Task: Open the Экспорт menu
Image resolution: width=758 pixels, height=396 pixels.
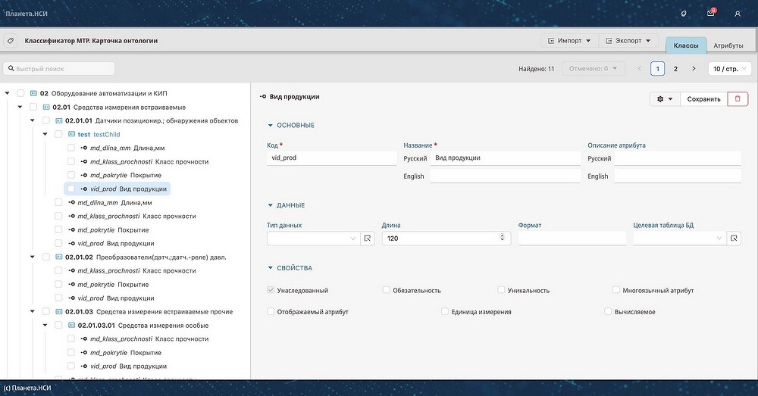Action: click(x=628, y=41)
